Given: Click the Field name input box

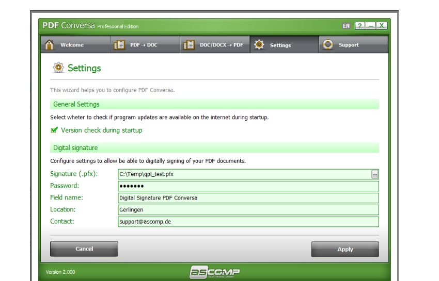Looking at the screenshot, I should point(248,198).
